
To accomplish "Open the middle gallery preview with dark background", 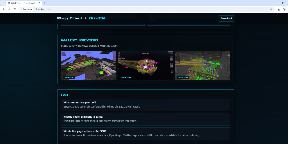I will click(146, 66).
